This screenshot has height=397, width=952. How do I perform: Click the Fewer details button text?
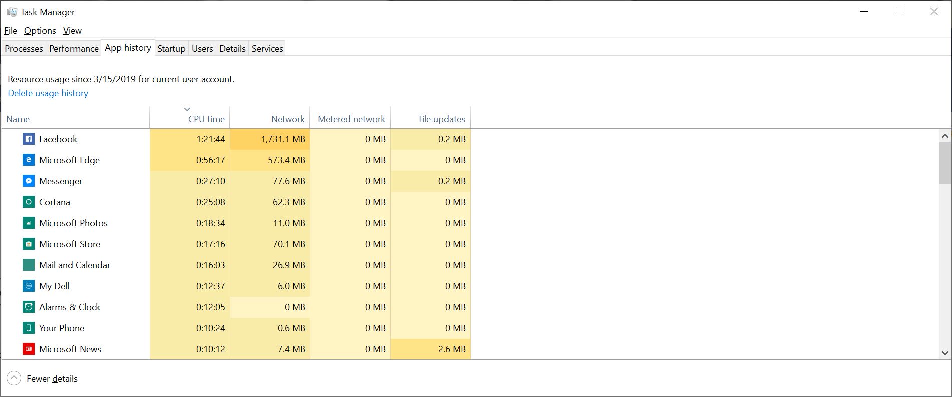click(x=52, y=379)
